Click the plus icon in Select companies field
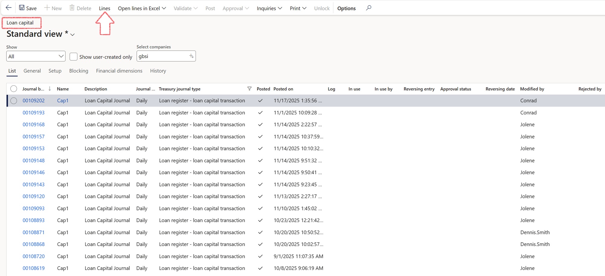Screen dimensions: 605x276 tap(191, 56)
